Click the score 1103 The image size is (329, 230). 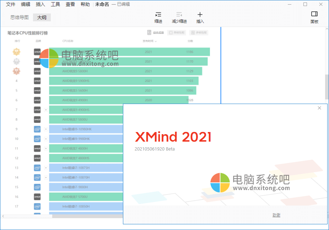[x=190, y=81]
